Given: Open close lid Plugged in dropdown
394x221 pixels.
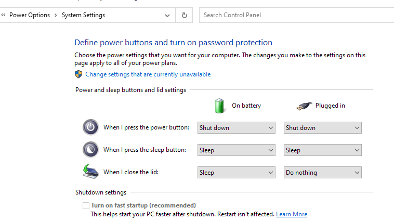Looking at the screenshot, I should (322, 172).
